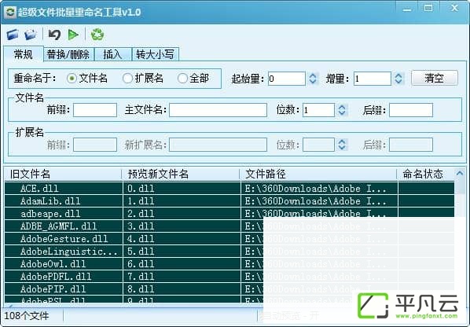Click preview name 0.dll
The height and width of the screenshot is (327, 470).
[x=141, y=189]
